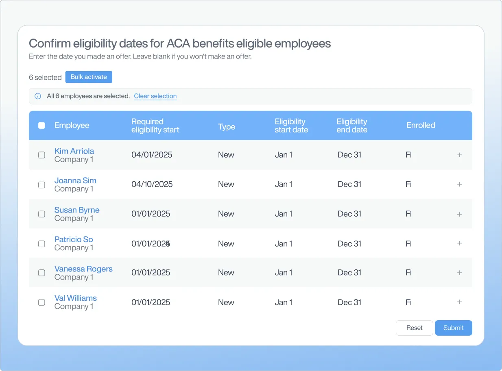Toggle the select-all checkbox in table header
502x371 pixels.
pos(41,126)
